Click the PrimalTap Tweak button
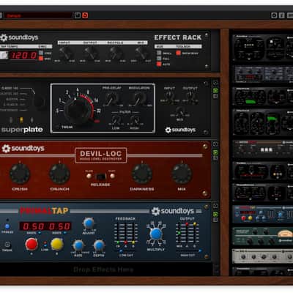This screenshot has width=293, height=293. coord(7,245)
